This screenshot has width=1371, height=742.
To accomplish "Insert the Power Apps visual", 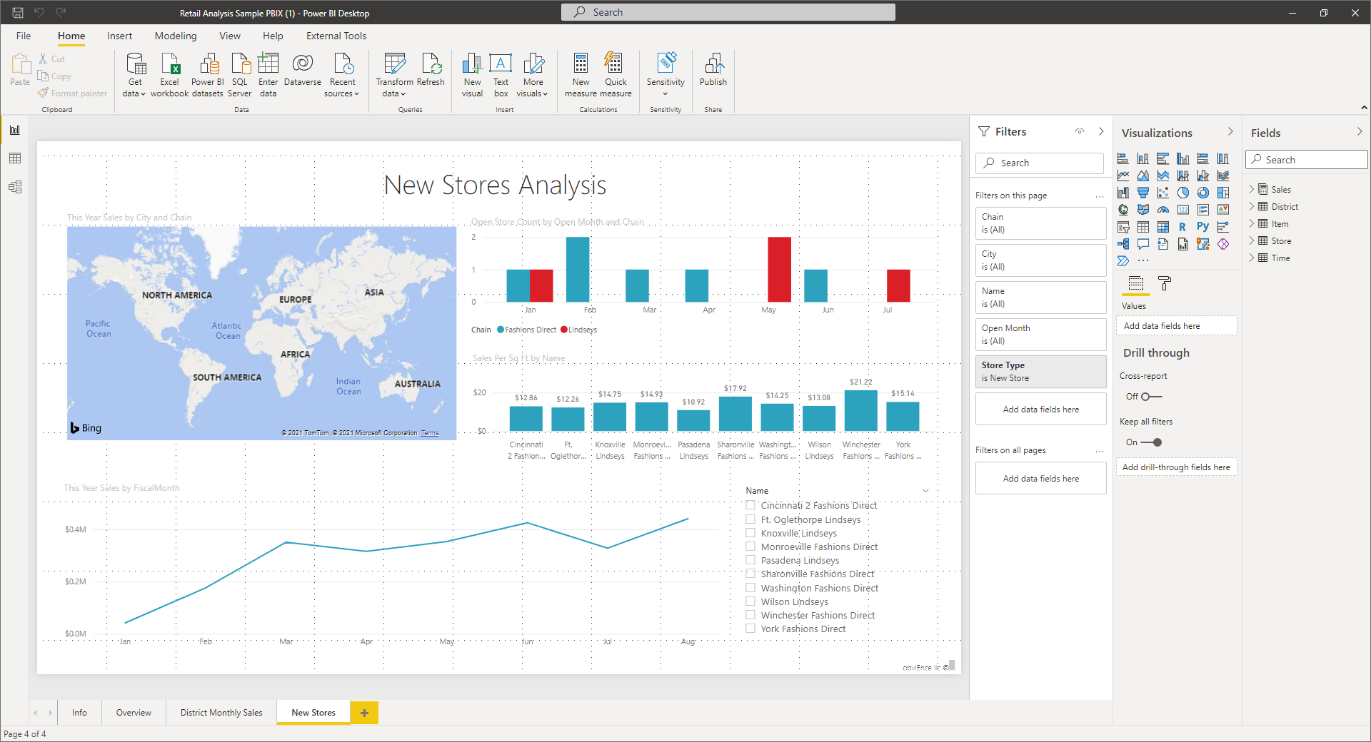I will click(x=1223, y=244).
